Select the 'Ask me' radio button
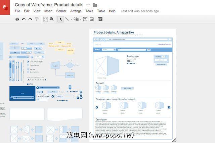 [x=28, y=69]
